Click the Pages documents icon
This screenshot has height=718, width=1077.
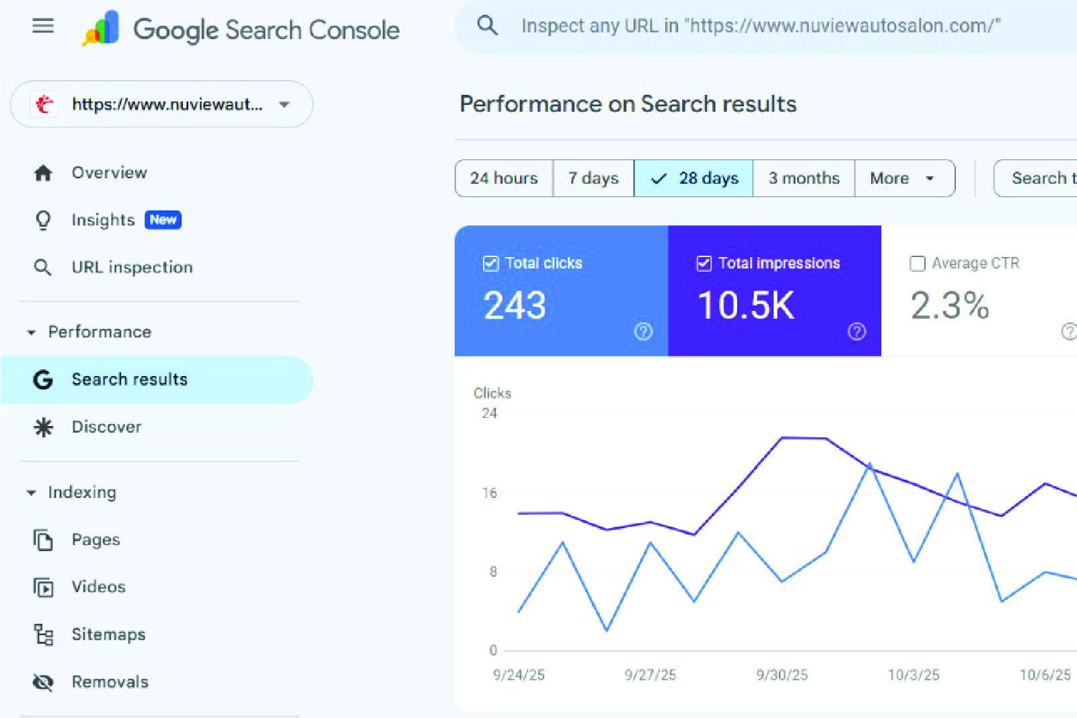[x=43, y=540]
